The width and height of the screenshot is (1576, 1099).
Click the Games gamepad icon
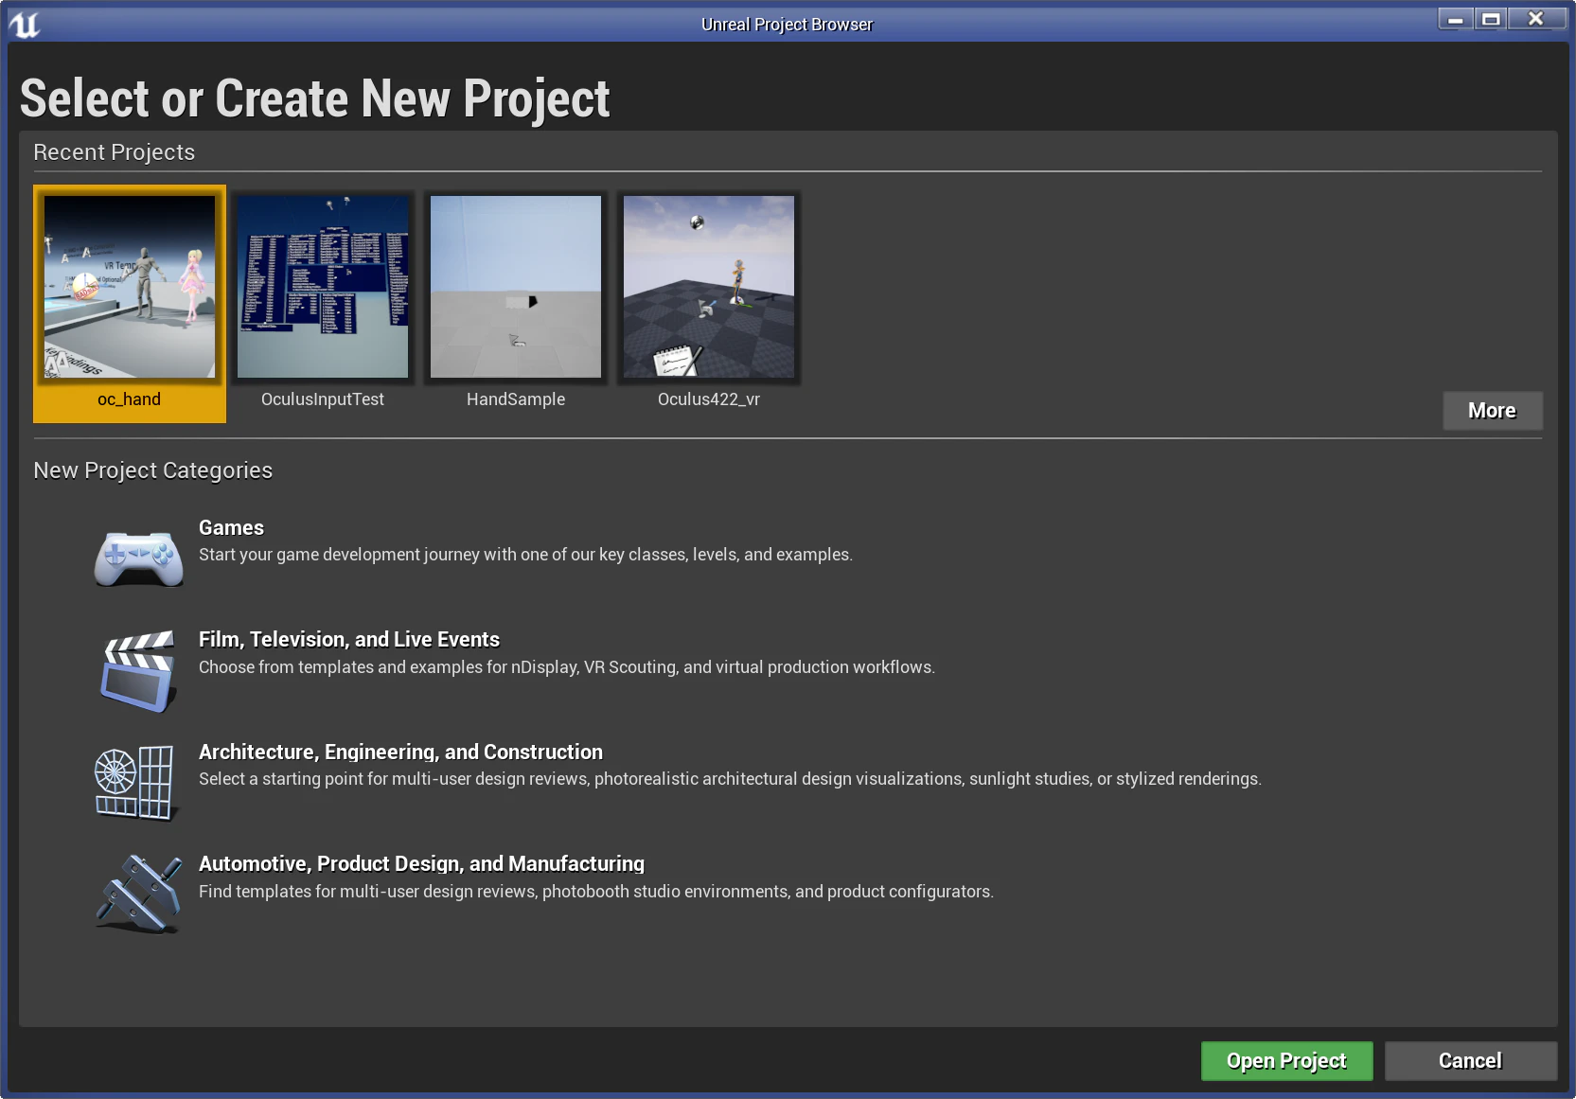[x=138, y=558]
